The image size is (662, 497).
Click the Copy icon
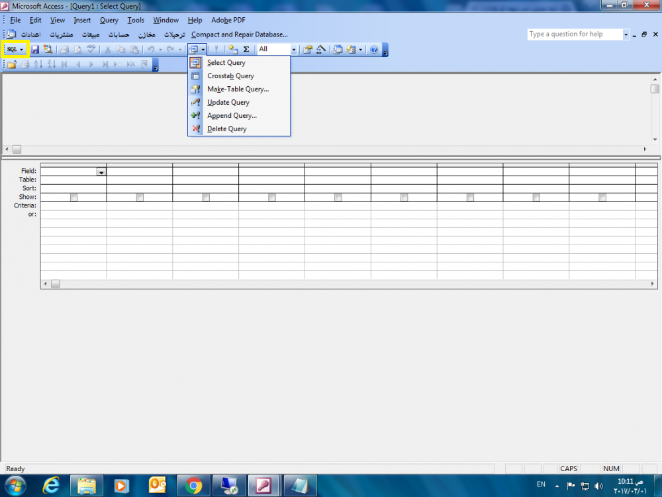(120, 50)
